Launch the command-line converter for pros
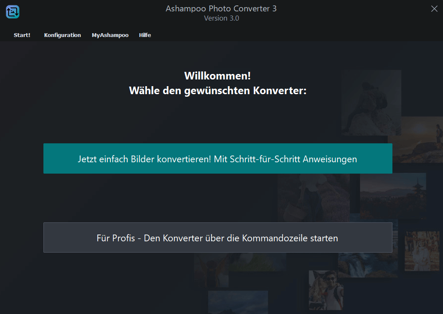Image resolution: width=443 pixels, height=314 pixels. coord(217,238)
